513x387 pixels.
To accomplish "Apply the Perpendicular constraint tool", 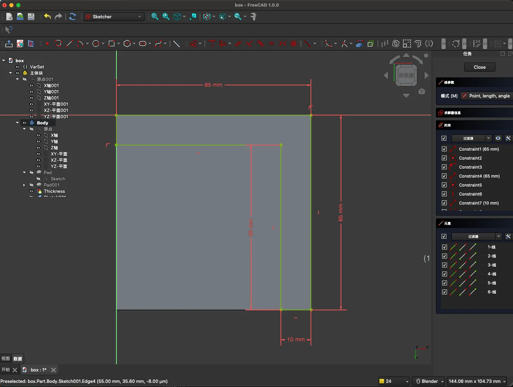I will [249, 44].
